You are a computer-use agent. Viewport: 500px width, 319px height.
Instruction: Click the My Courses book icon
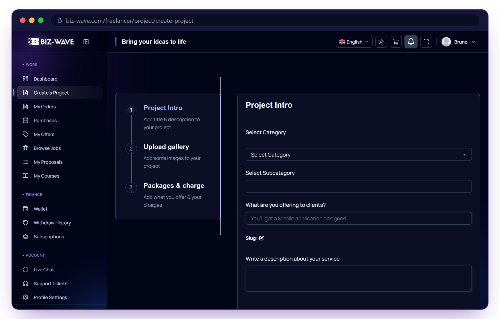pos(25,176)
